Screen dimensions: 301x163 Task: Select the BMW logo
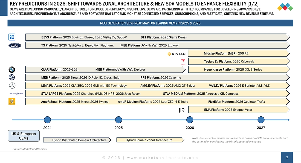[11, 70]
